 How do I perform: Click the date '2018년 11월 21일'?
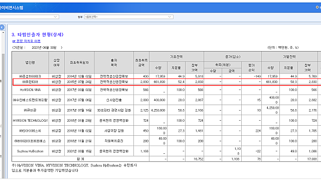(x=79, y=141)
